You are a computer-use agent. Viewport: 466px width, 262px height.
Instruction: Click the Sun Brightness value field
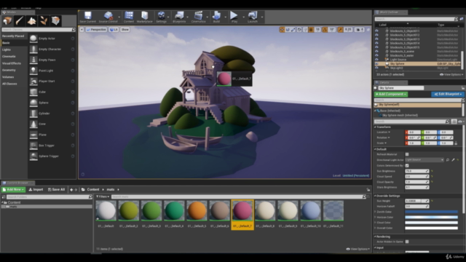[x=417, y=171]
